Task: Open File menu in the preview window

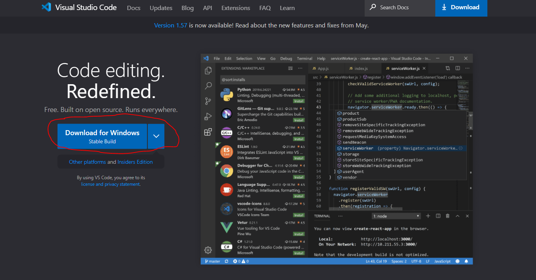Action: pyautogui.click(x=216, y=58)
